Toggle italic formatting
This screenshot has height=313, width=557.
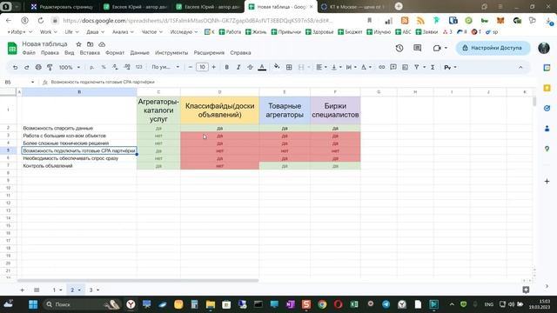238,67
